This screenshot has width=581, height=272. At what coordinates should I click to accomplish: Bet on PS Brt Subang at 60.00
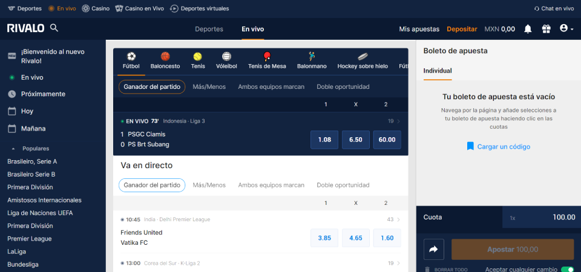tap(387, 140)
